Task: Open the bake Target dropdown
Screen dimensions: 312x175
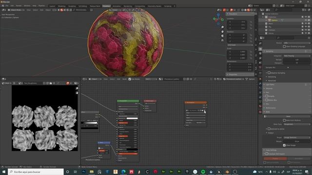Action: coord(297,138)
